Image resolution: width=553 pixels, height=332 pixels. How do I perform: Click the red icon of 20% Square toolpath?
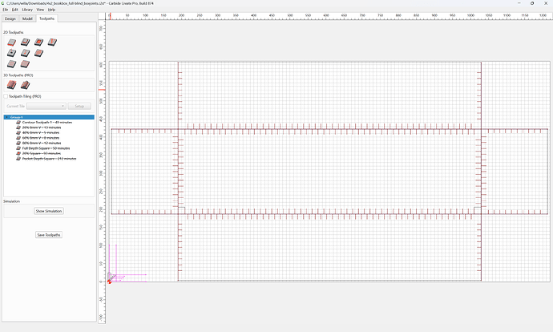tap(18, 153)
